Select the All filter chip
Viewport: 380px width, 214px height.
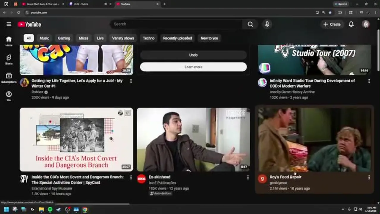(x=29, y=38)
